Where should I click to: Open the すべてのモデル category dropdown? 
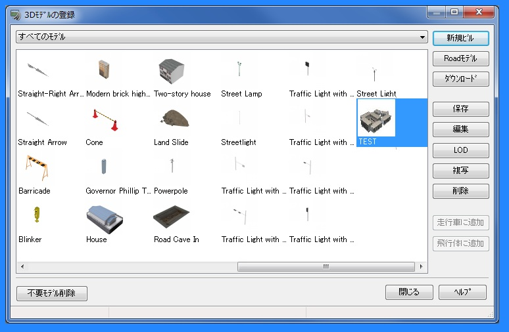pyautogui.click(x=222, y=37)
